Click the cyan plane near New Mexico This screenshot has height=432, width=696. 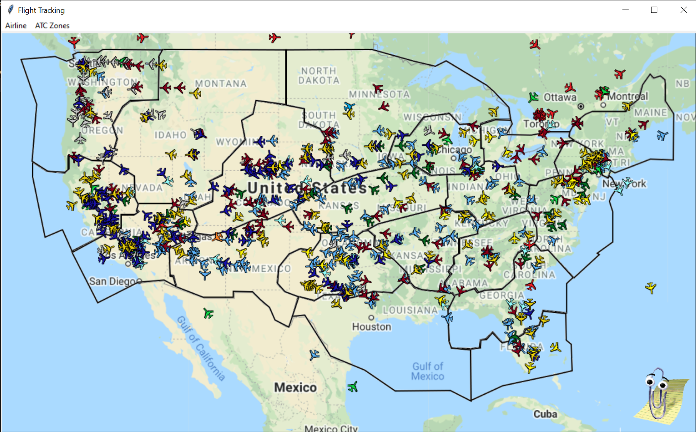(x=217, y=259)
